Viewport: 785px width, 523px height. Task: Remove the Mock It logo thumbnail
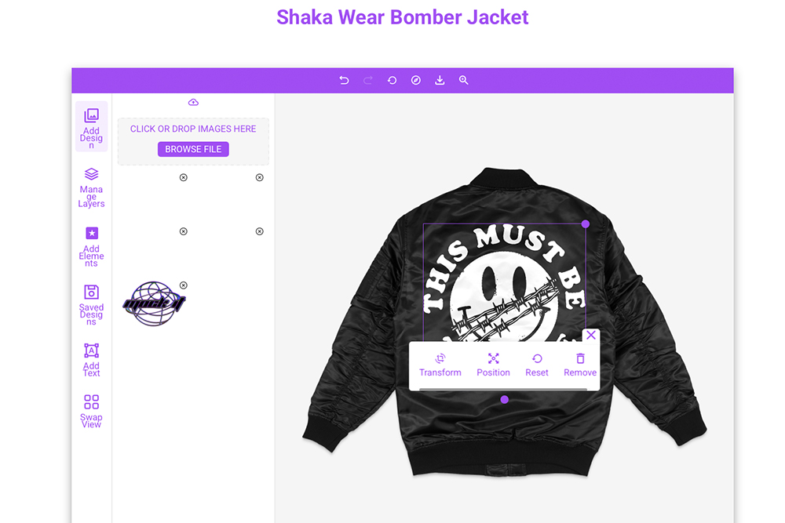[x=184, y=285]
